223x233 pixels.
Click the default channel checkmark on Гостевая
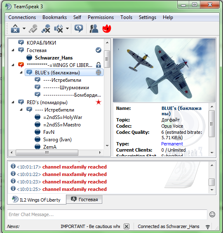(x=99, y=50)
